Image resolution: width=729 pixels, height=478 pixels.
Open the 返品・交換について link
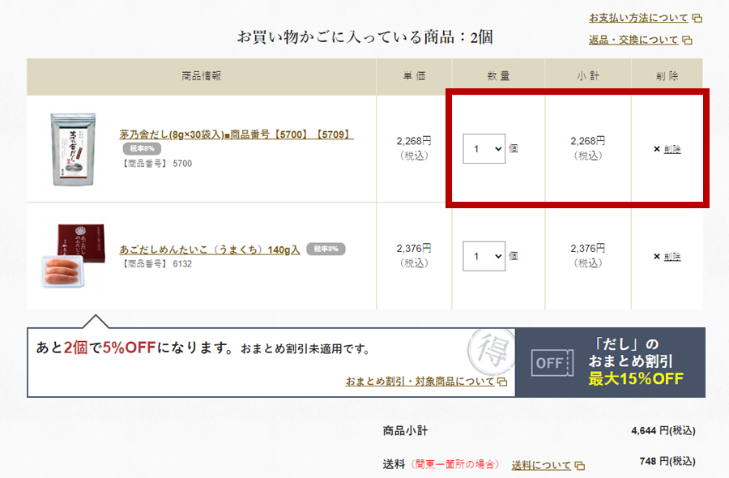tap(633, 40)
